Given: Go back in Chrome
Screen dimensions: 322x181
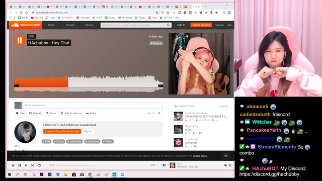Looking at the screenshot, I should tap(11, 13).
